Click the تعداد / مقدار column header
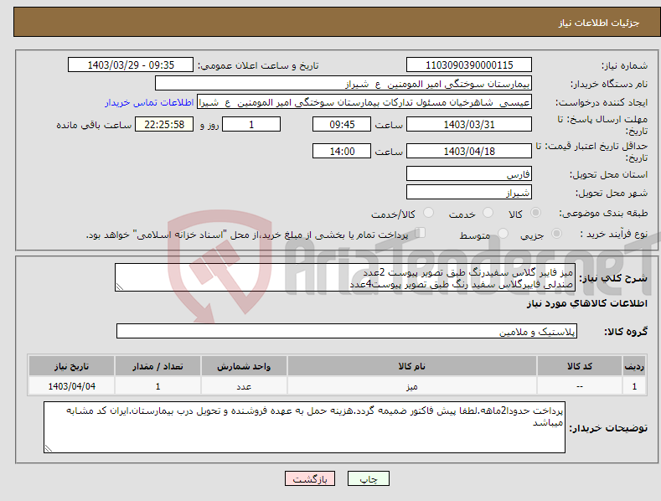The width and height of the screenshot is (661, 501). pyautogui.click(x=158, y=366)
